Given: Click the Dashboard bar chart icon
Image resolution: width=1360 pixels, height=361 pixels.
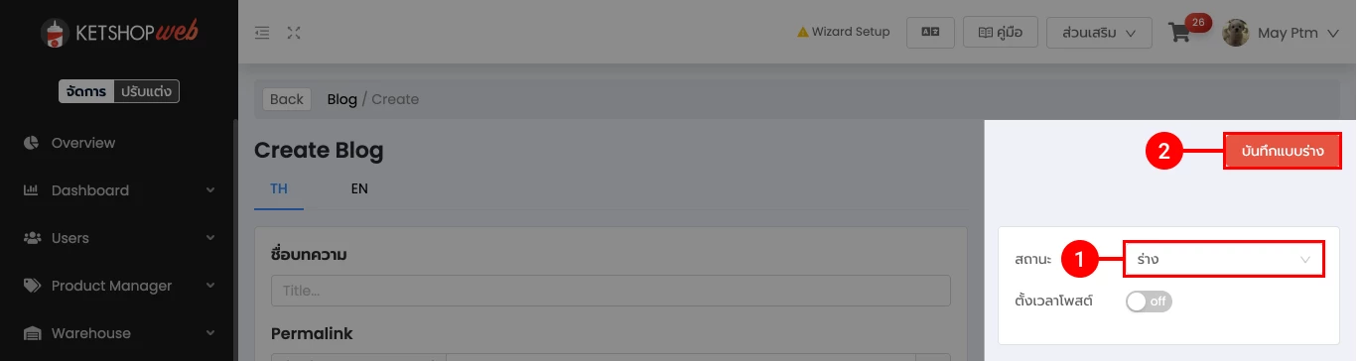Looking at the screenshot, I should (31, 190).
